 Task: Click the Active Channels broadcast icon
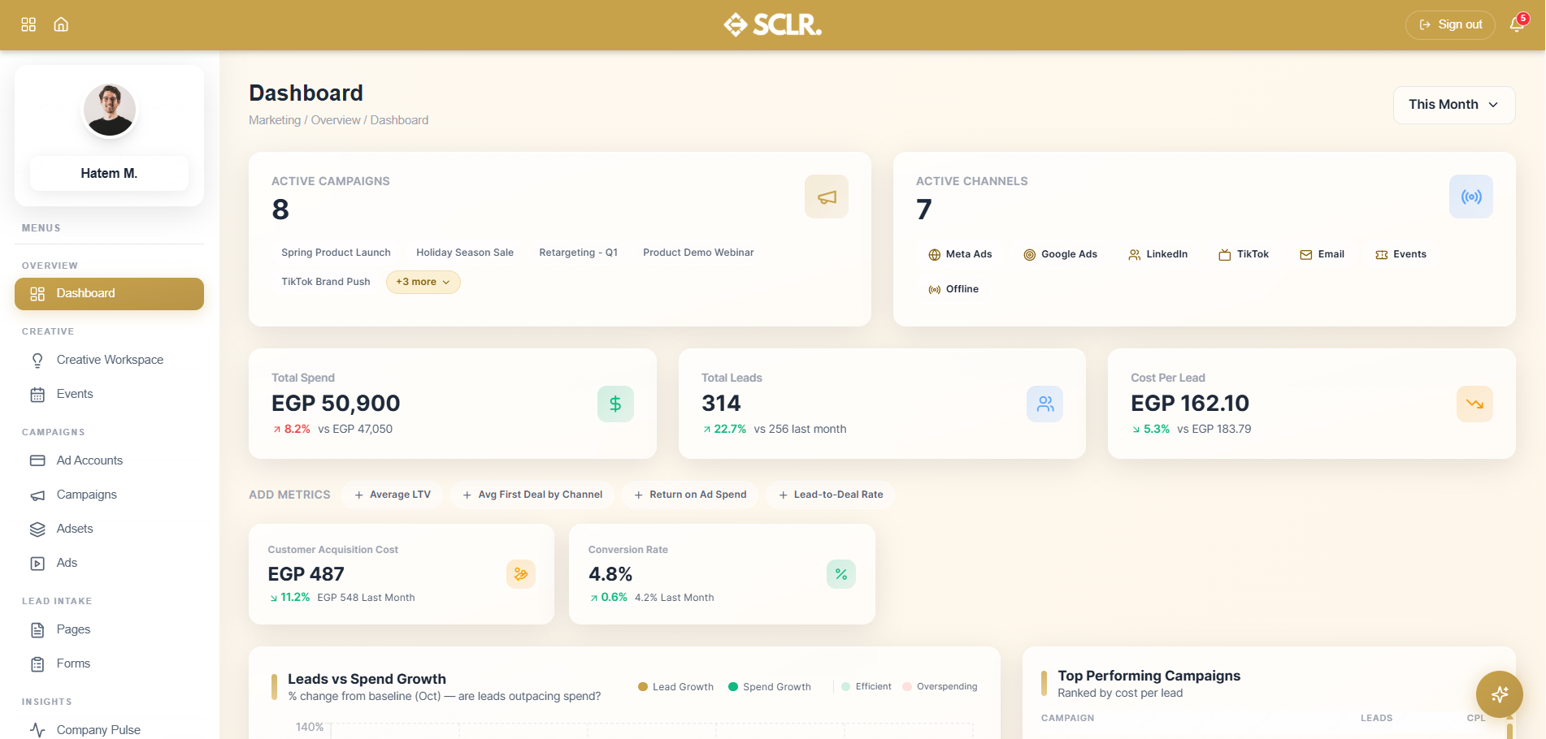1471,197
